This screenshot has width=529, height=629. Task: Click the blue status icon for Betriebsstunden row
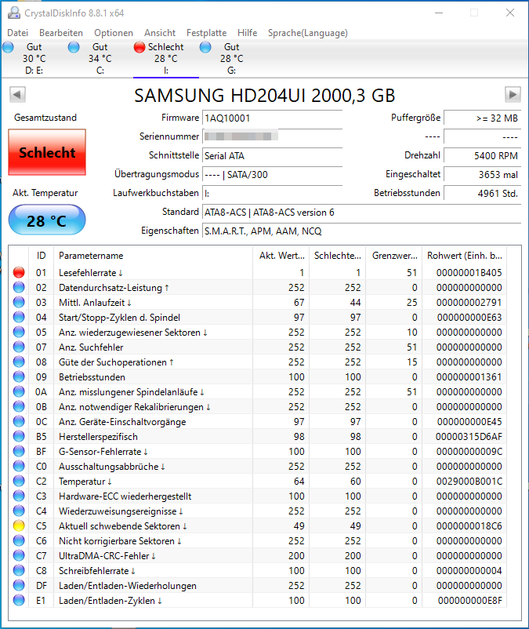click(19, 377)
